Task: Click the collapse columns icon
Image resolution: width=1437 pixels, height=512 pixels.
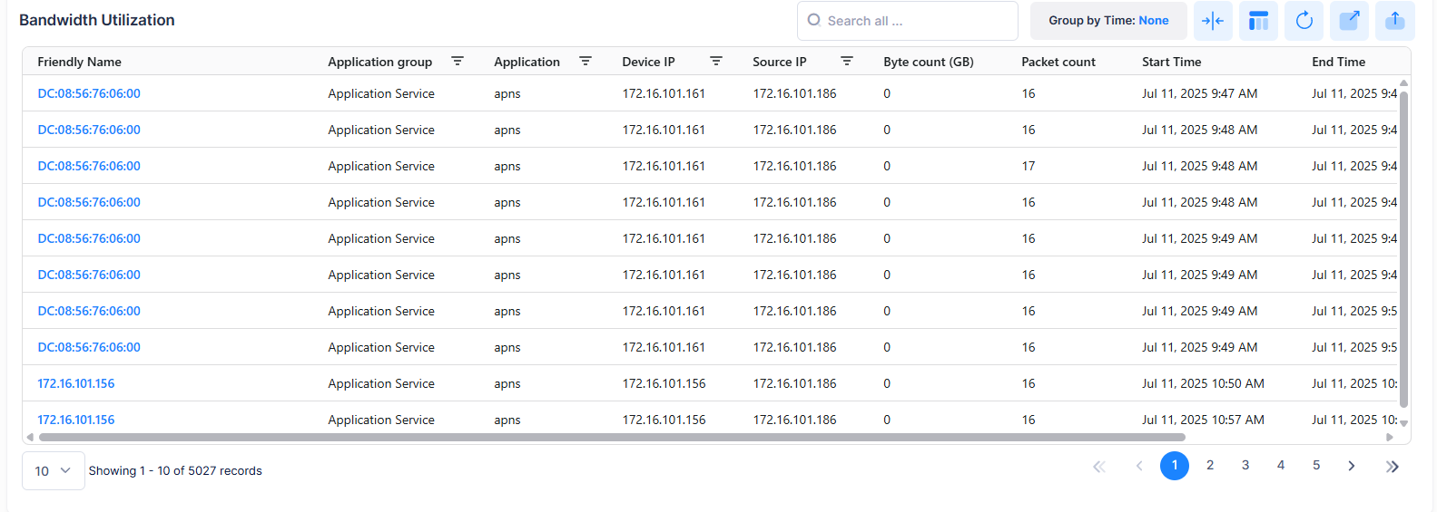Action: [1212, 21]
